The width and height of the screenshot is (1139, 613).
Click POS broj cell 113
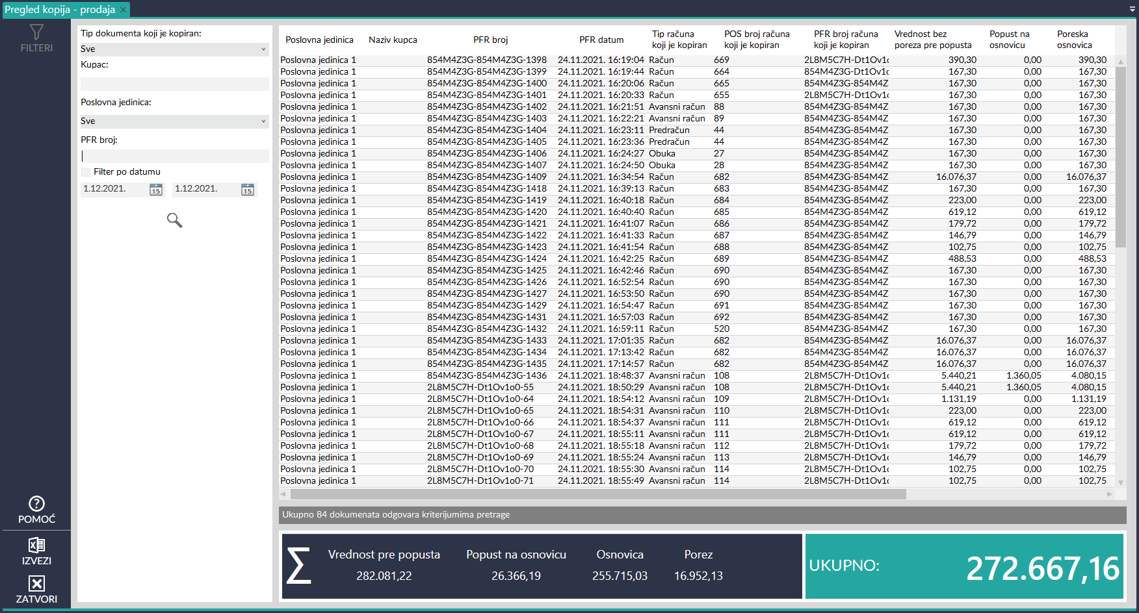point(722,458)
